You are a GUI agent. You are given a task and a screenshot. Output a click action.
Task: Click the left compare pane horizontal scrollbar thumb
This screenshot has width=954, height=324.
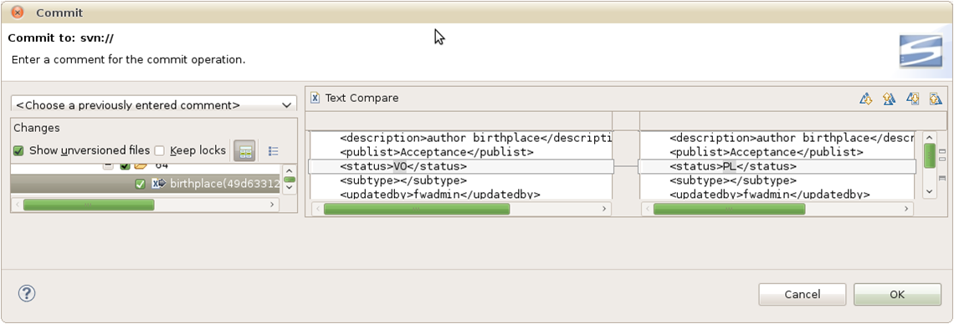tap(417, 209)
